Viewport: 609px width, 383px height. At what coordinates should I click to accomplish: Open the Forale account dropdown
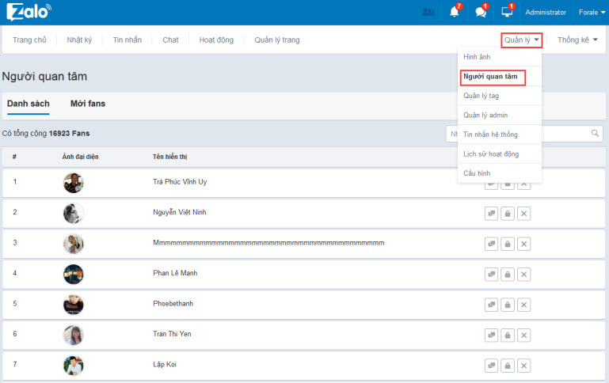click(592, 13)
